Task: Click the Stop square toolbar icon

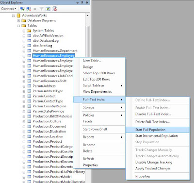Action: 35,9
